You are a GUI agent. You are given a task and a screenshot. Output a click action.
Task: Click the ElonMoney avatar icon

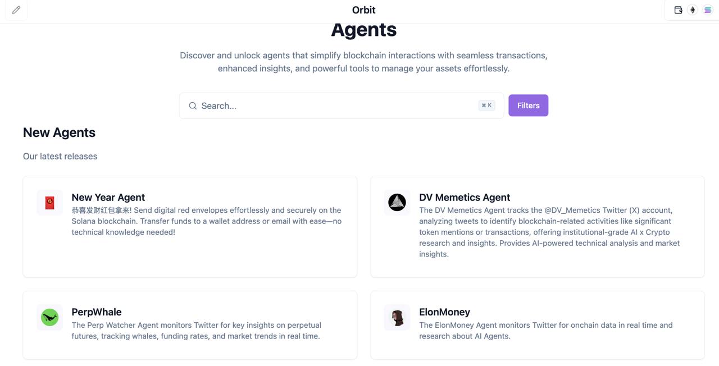(397, 317)
